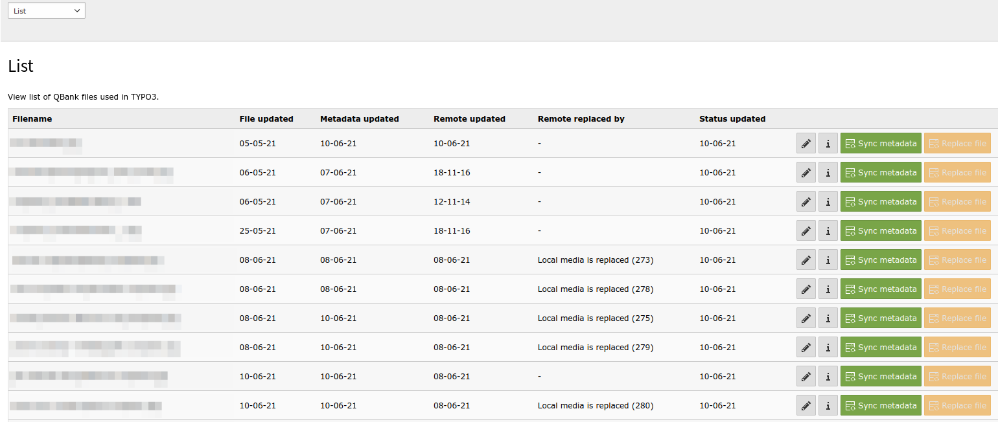Click the 05-05-21 file updated cell

pyautogui.click(x=258, y=144)
